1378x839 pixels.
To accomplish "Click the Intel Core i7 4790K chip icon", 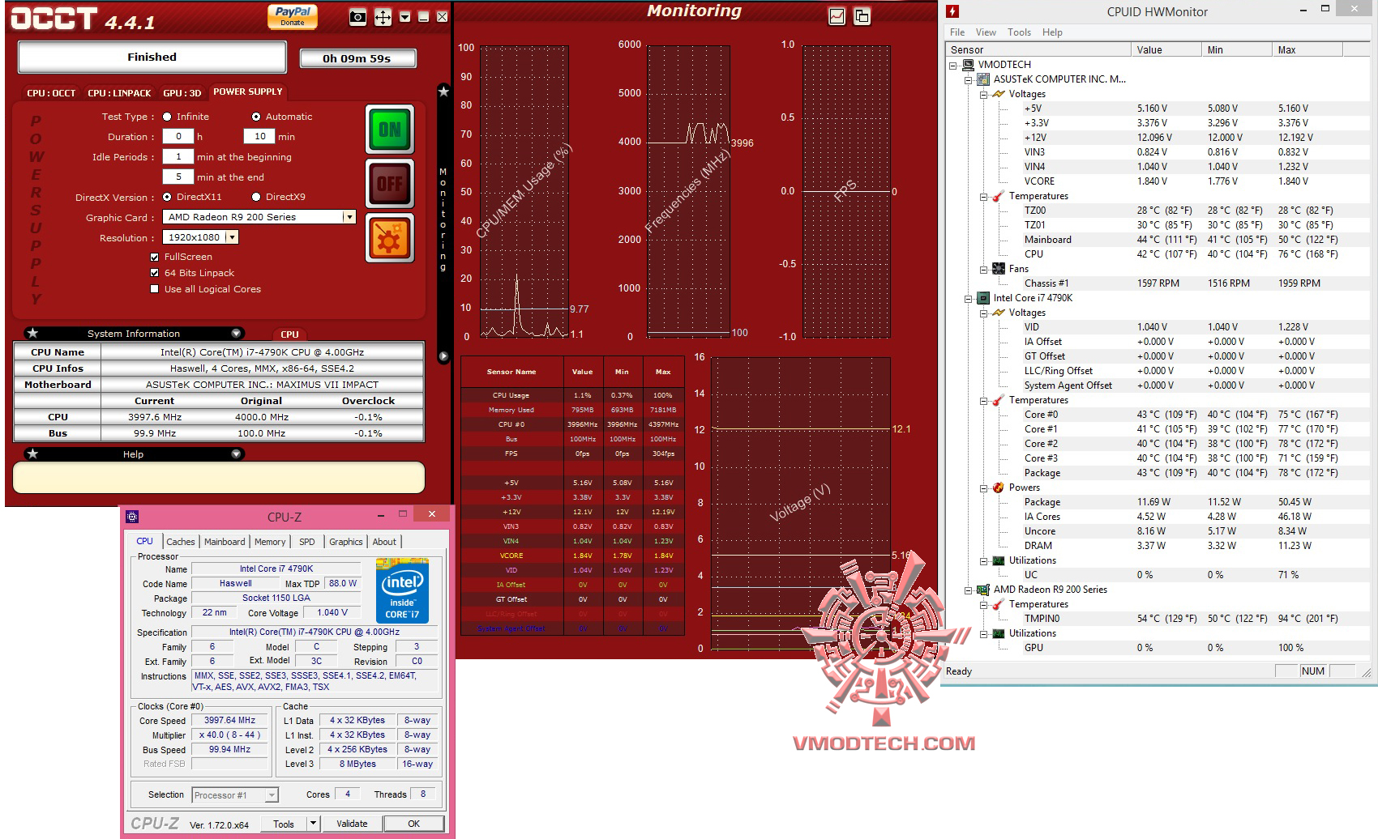I will 983,298.
